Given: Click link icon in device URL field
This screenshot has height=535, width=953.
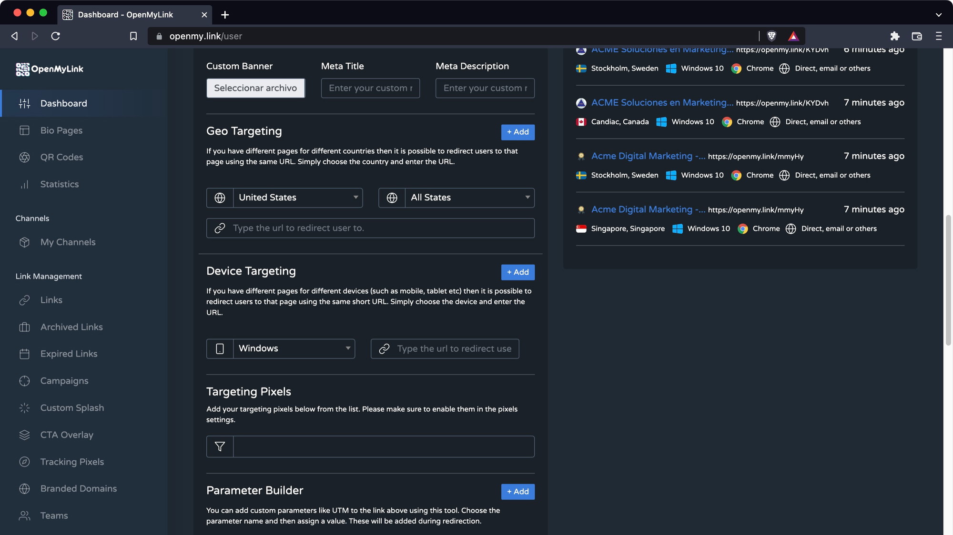Looking at the screenshot, I should (384, 349).
